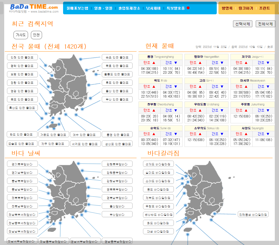279x245 pixels.
Task: Open 인천 인근 물때표
Action: click(22, 57)
